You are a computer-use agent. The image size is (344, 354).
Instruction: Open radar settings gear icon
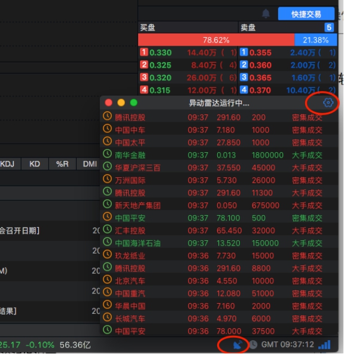coord(328,102)
